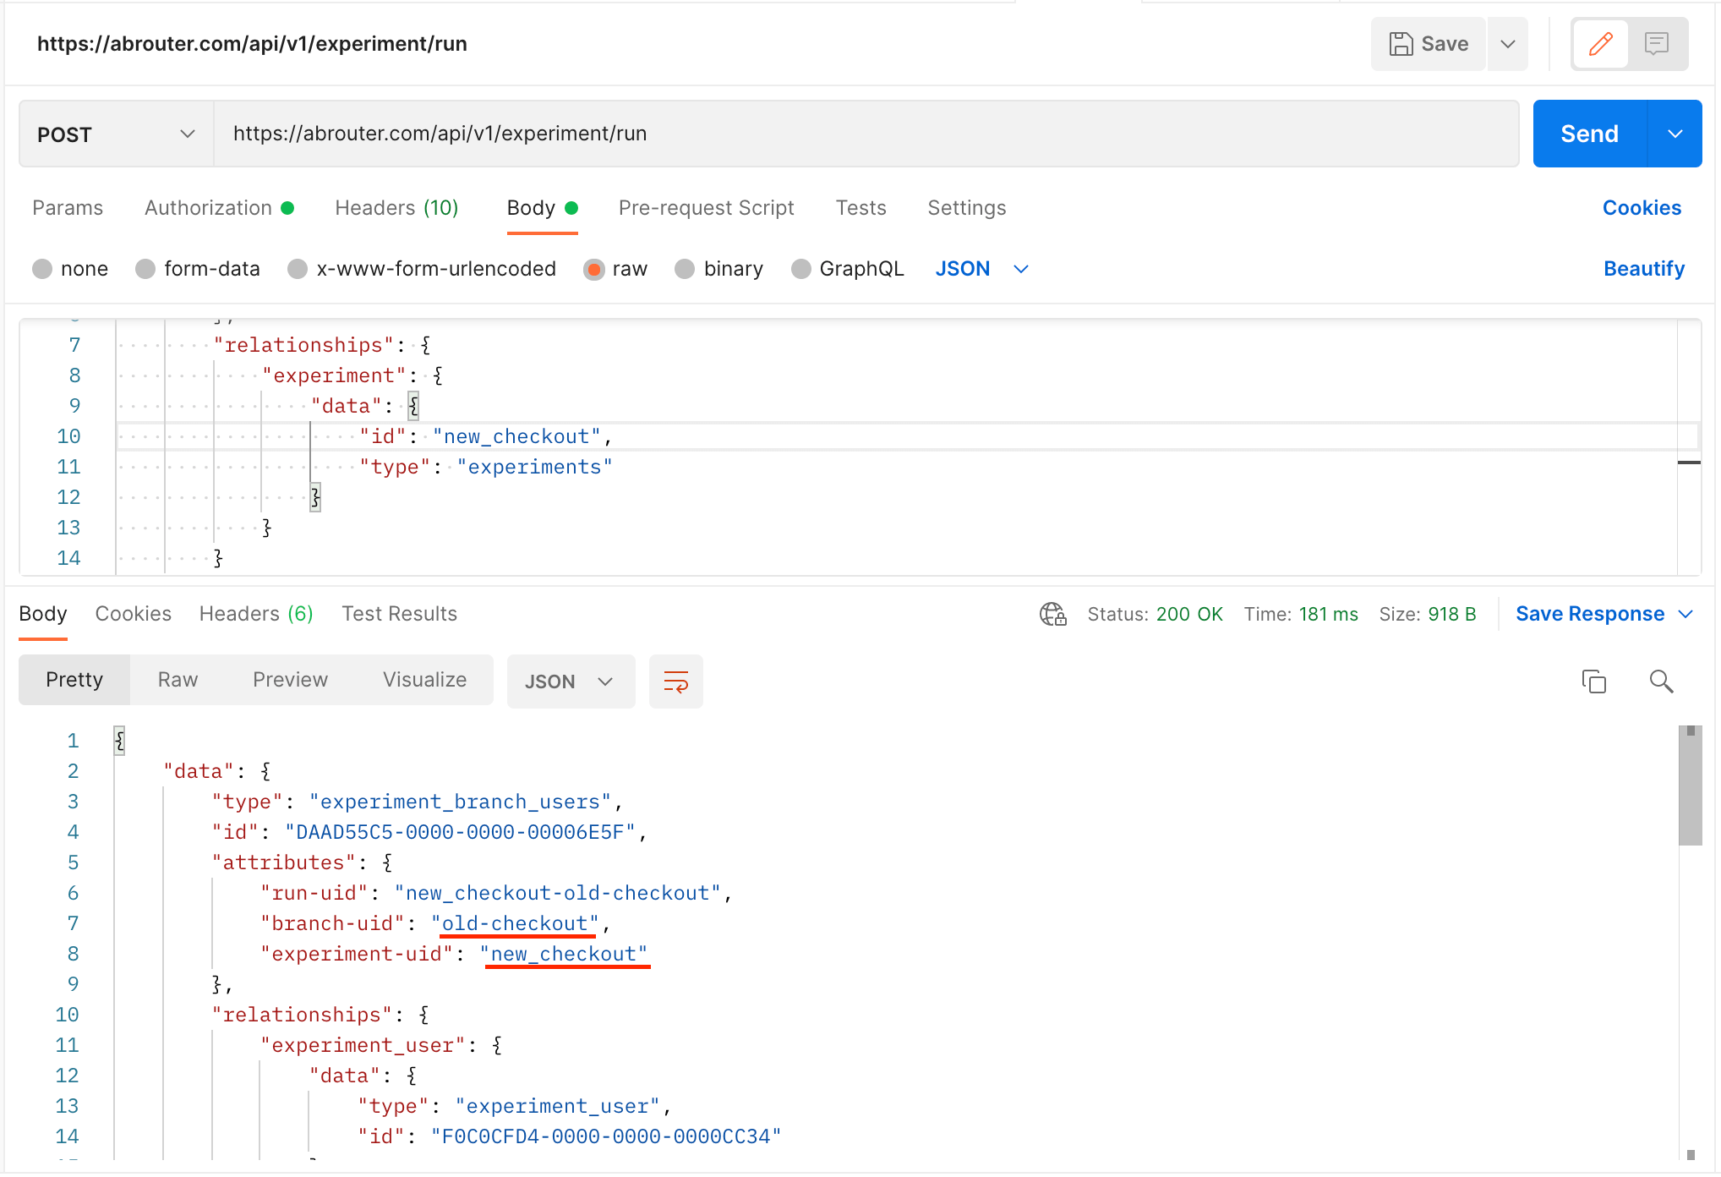Click the "new_checkout-old-checkout" run-uid value

(x=558, y=893)
